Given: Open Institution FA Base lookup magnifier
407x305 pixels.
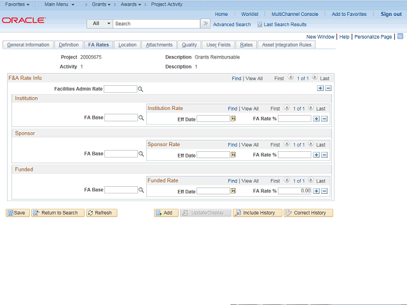Looking at the screenshot, I should coord(141,118).
